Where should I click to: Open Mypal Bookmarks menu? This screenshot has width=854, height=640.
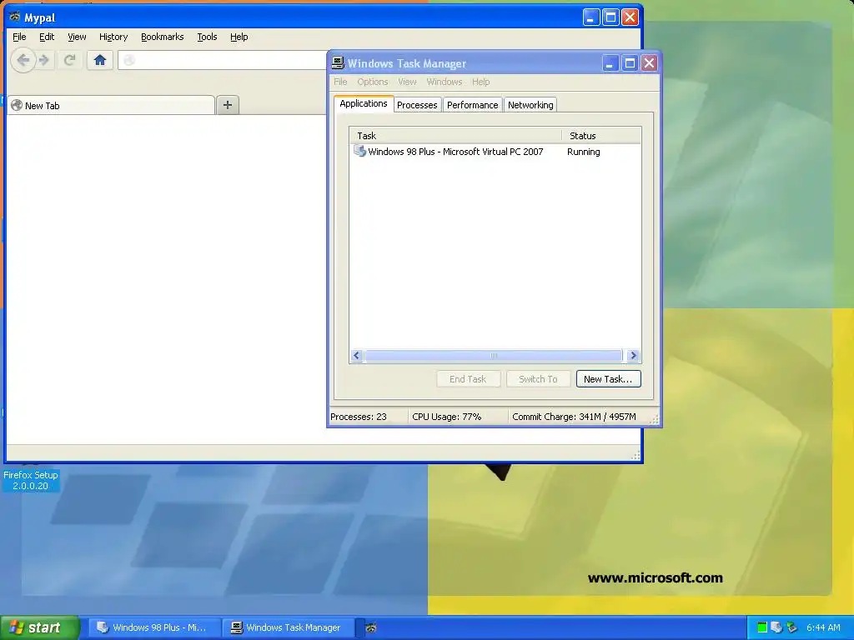click(163, 37)
